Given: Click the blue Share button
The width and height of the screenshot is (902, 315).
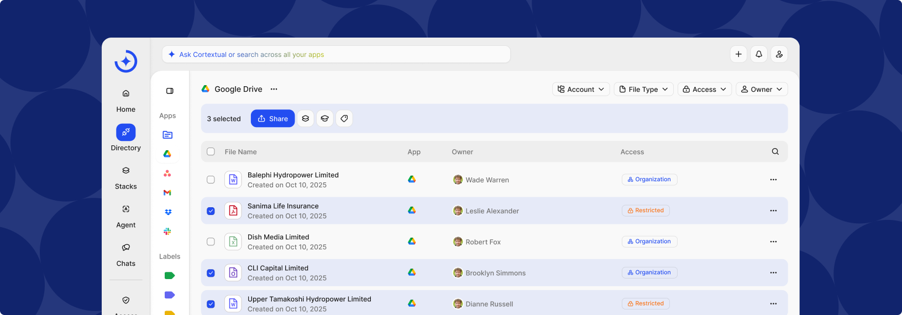Looking at the screenshot, I should (x=272, y=119).
